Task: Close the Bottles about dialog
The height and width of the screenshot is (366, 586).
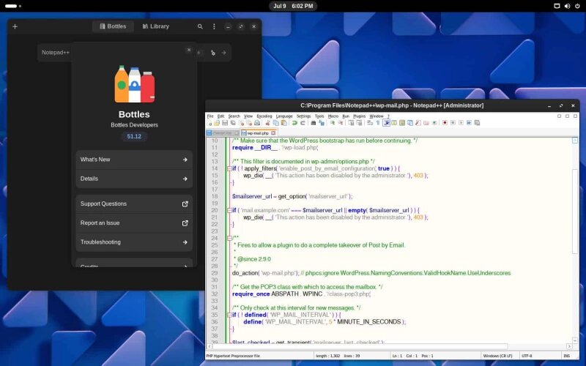Action: point(189,50)
